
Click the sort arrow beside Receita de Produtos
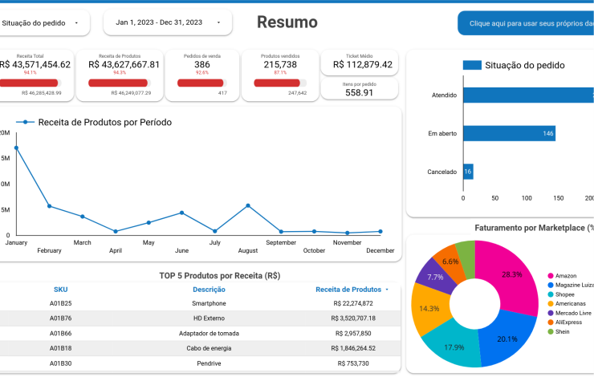387,290
